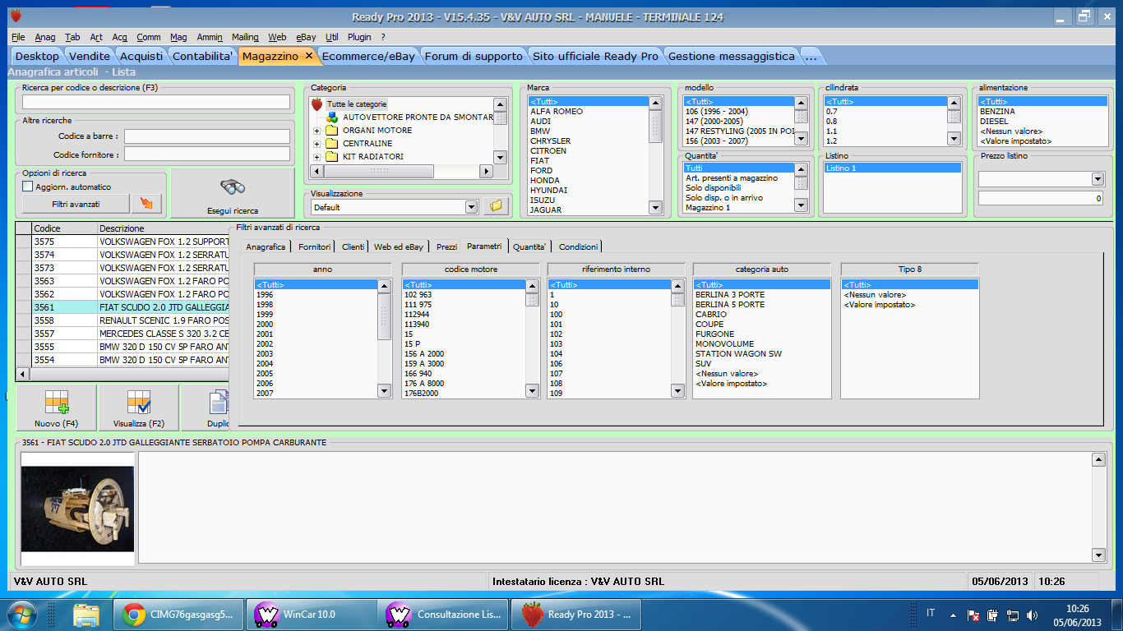This screenshot has height=631, width=1123.
Task: Click the network tray icon
Action: point(1013,615)
